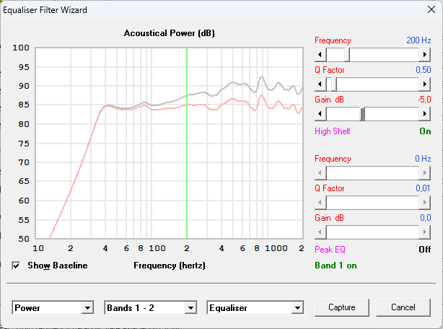The height and width of the screenshot is (329, 443).
Task: Click the Peak EQ filter type label
Action: (x=330, y=250)
